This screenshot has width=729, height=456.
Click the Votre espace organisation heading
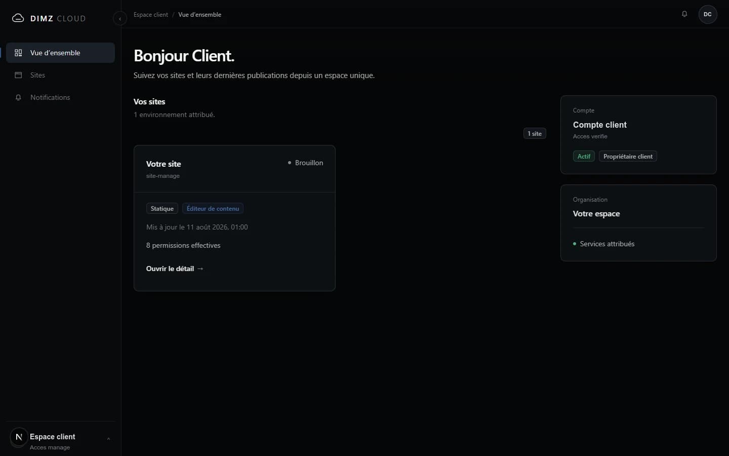(x=596, y=214)
